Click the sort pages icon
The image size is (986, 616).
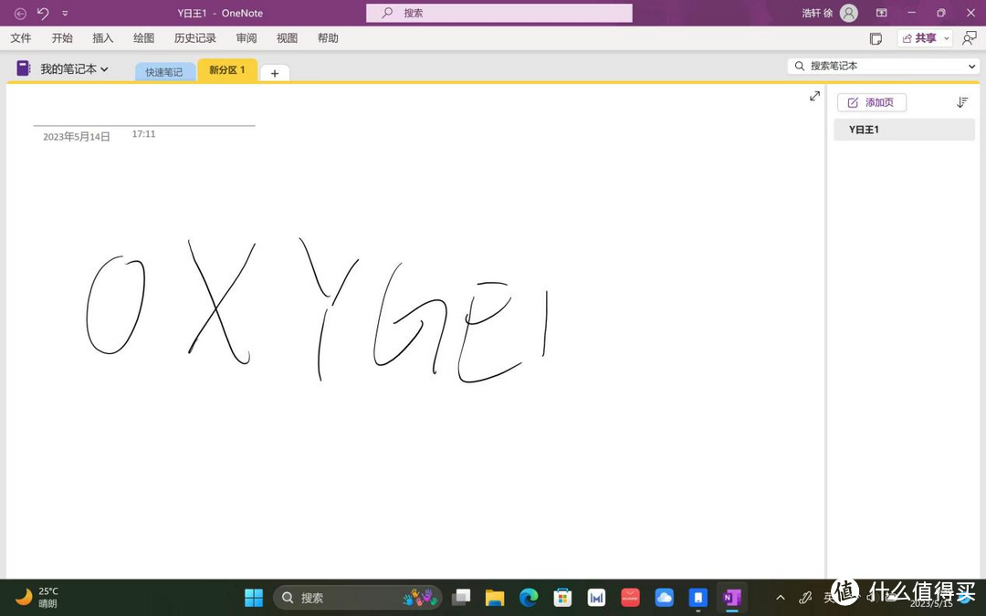(x=961, y=102)
